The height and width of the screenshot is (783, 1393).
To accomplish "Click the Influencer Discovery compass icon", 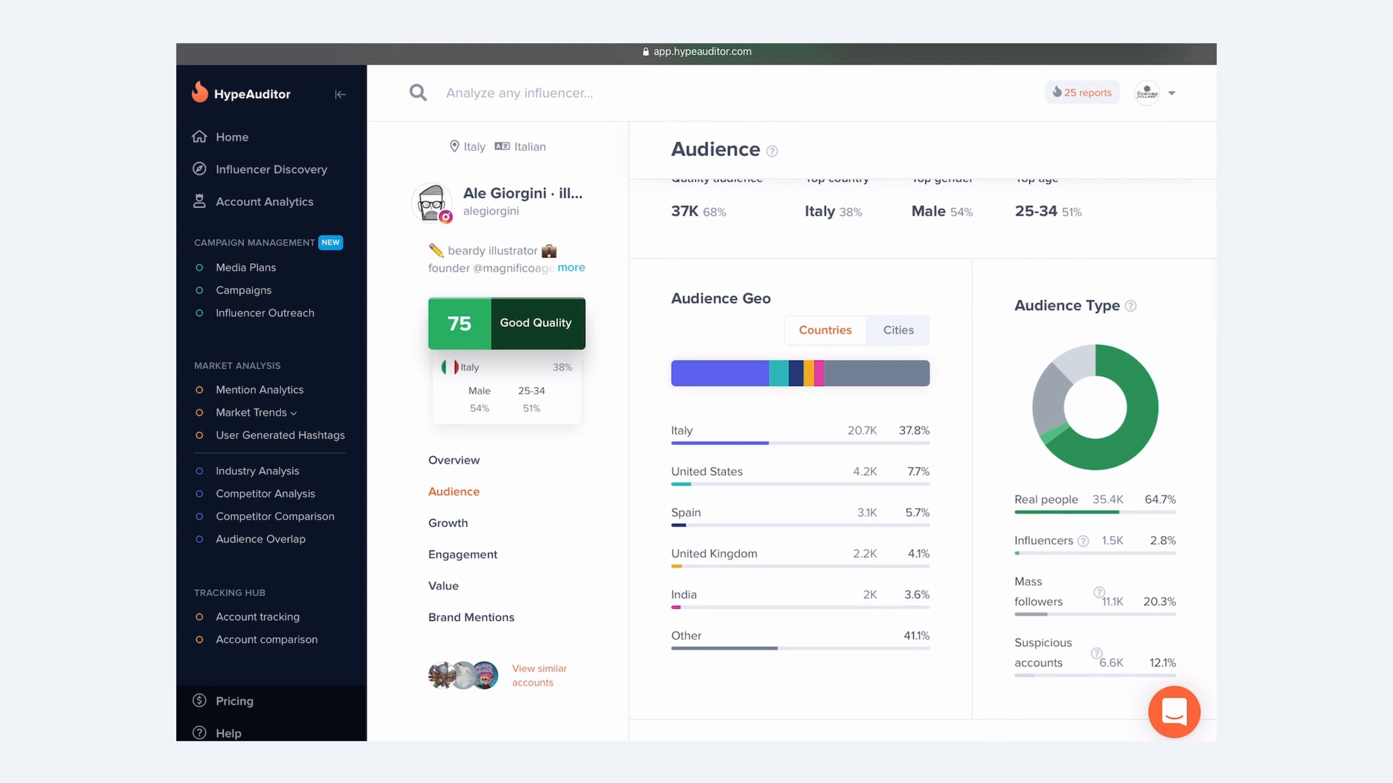I will pyautogui.click(x=200, y=169).
